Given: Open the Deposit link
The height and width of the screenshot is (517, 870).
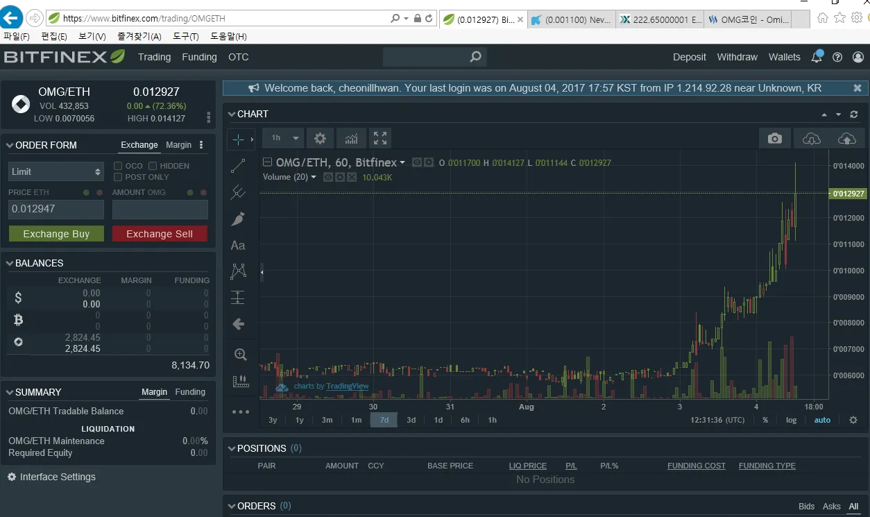Looking at the screenshot, I should 690,57.
